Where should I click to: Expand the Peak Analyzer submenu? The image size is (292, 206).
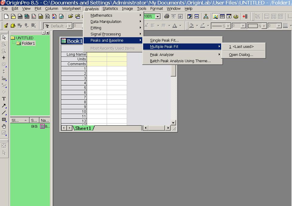tap(182, 54)
